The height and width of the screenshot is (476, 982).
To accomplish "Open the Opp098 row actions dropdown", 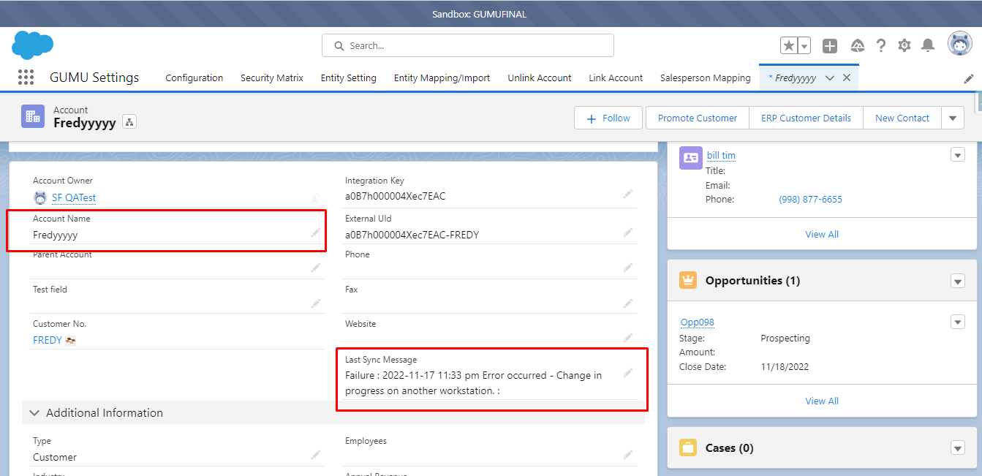I will pos(957,322).
